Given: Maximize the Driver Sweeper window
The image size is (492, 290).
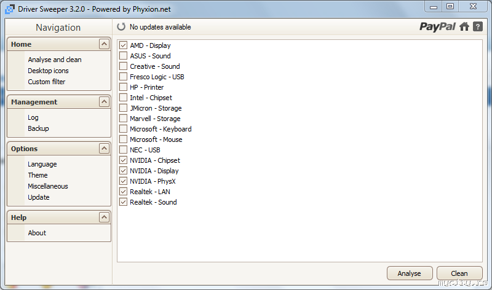Looking at the screenshot, I should [x=450, y=7].
